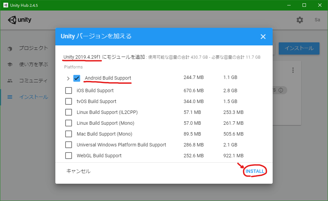
Task: Select Universal Windows Platform Build Support checkbox
Action: [x=69, y=145]
